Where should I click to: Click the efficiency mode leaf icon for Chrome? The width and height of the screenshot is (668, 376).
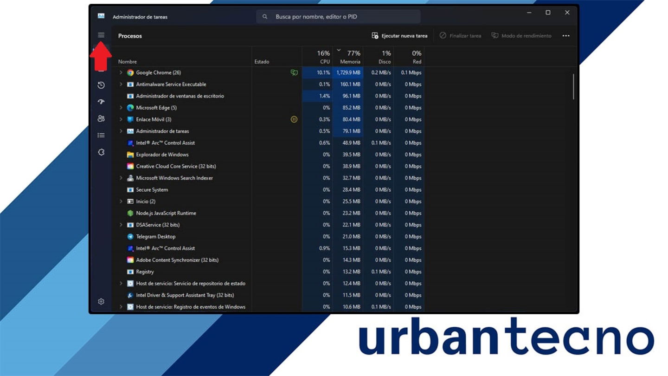click(294, 73)
